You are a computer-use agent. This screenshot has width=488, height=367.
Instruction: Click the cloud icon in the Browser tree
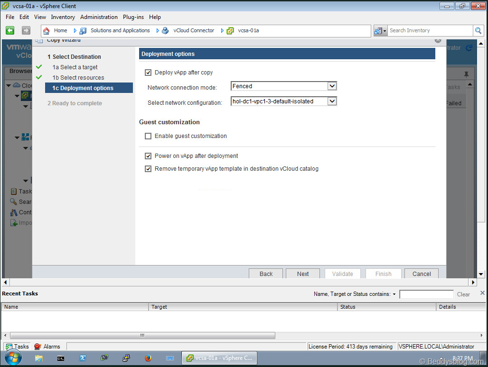[x=17, y=85]
